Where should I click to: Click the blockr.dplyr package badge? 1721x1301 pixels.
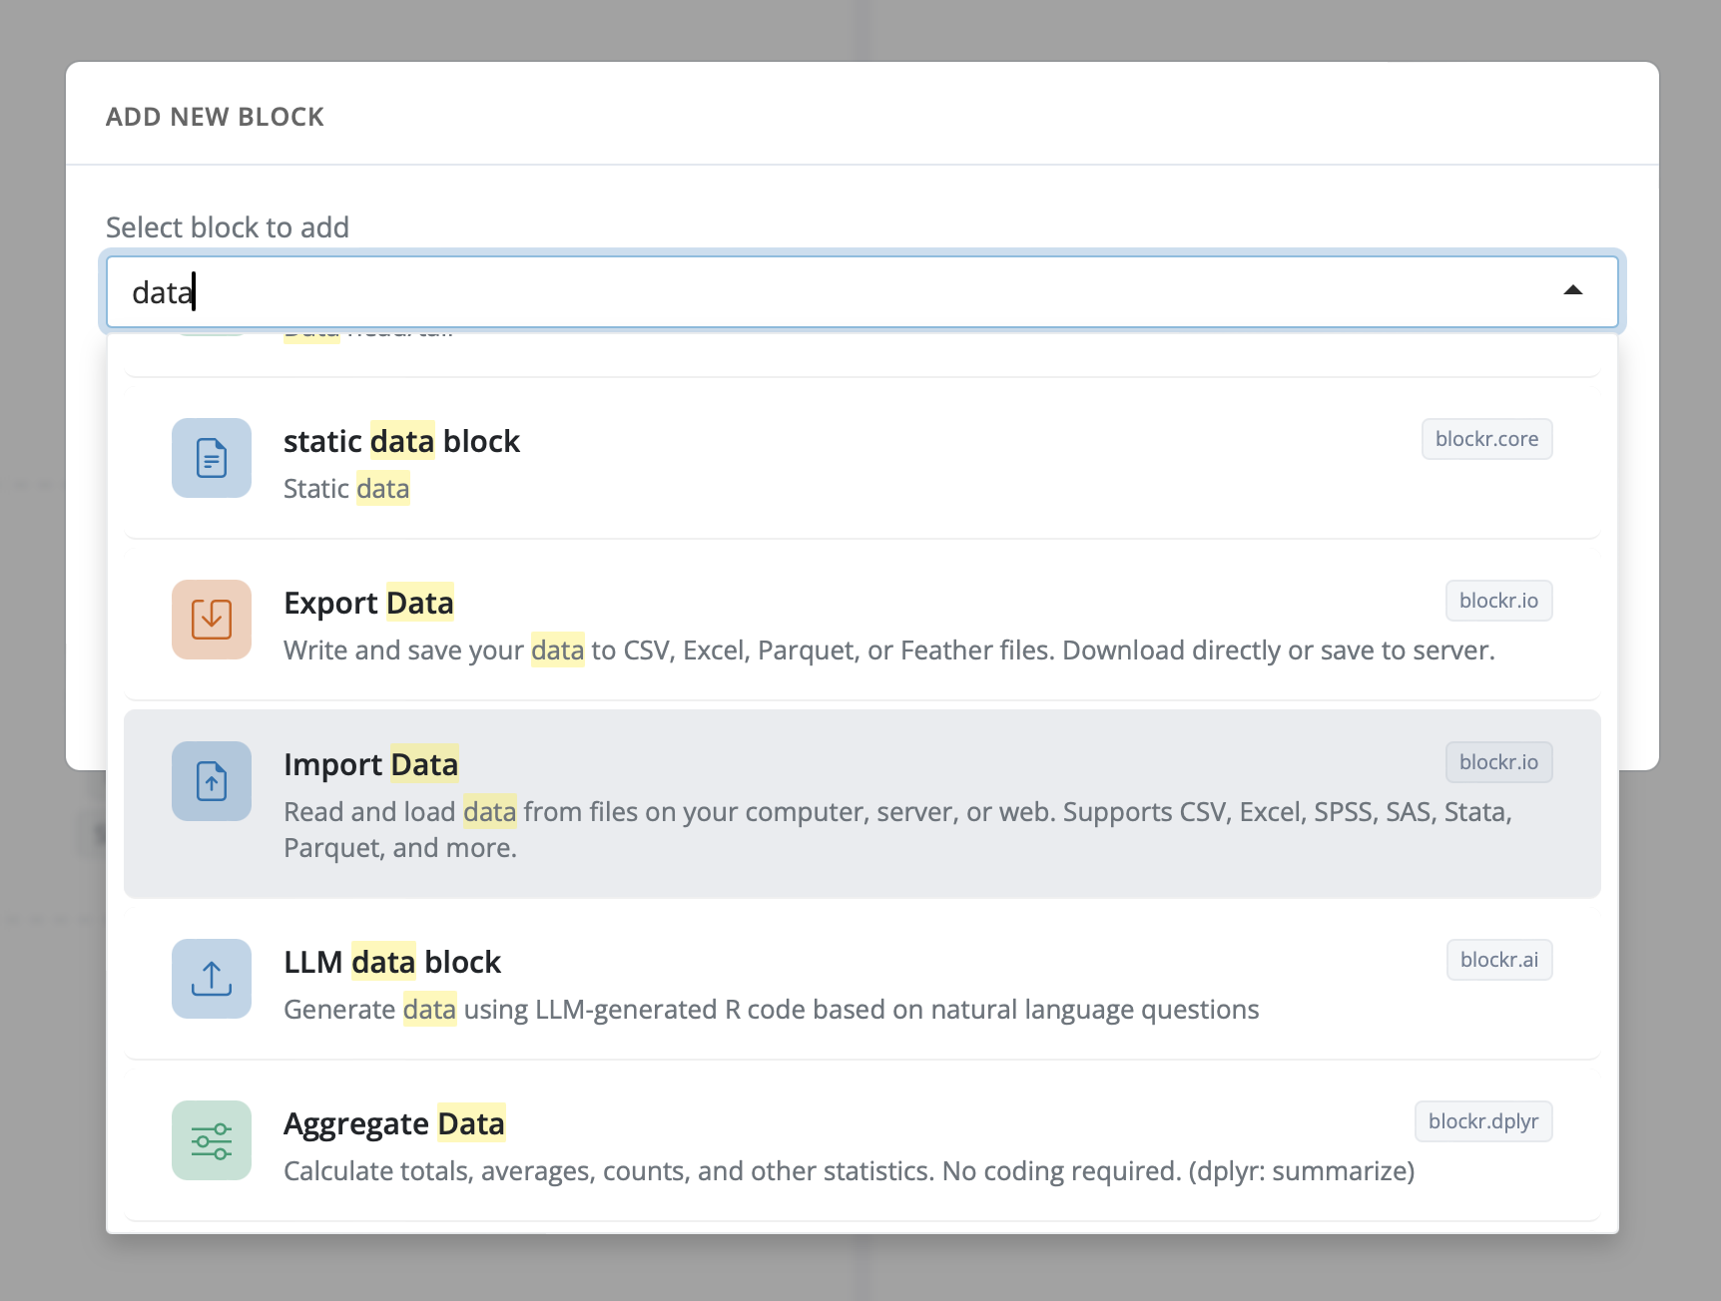pos(1482,1121)
